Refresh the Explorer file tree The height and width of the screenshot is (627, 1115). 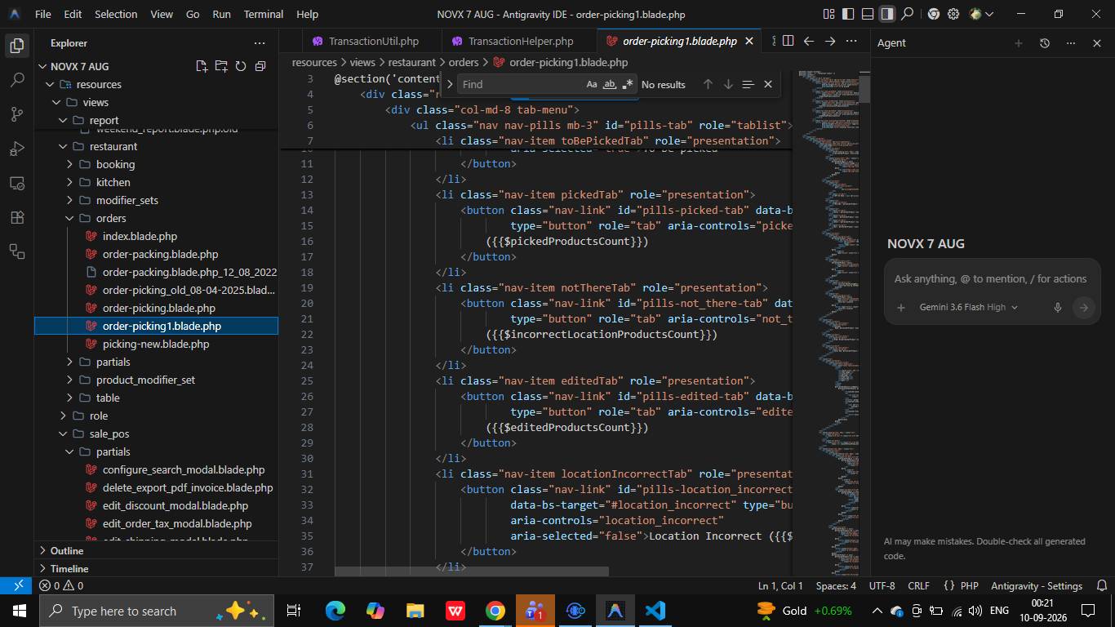[241, 66]
